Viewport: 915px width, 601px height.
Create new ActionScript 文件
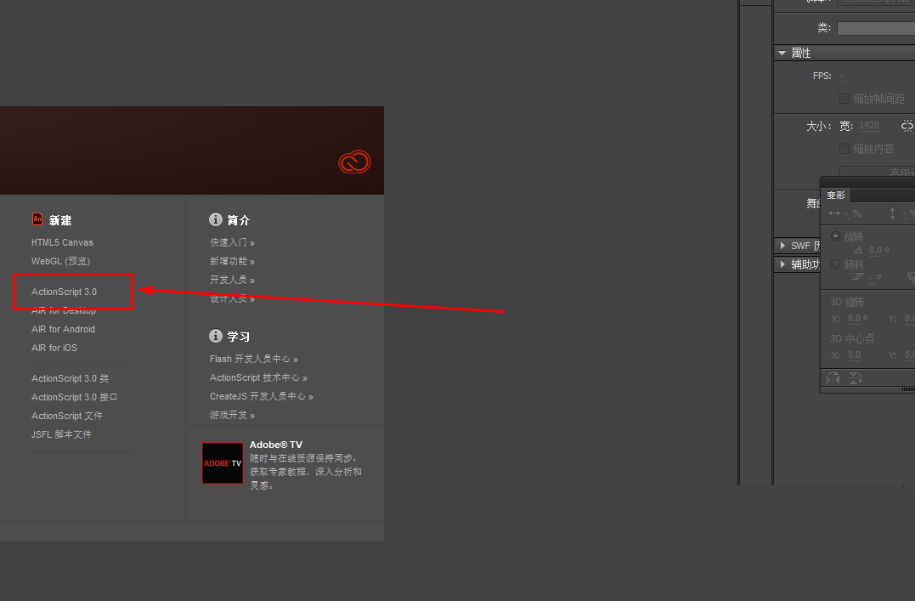click(67, 416)
